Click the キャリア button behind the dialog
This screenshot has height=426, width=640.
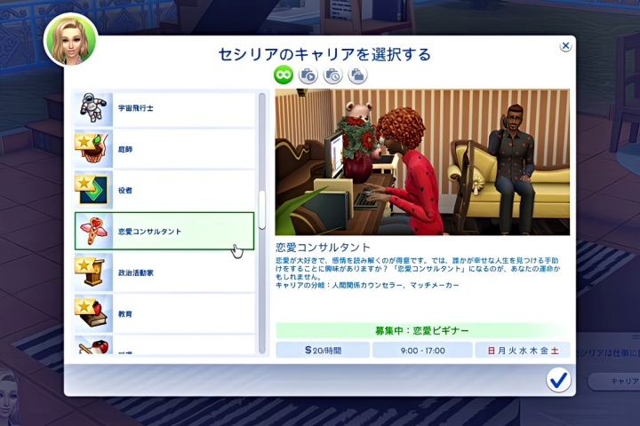[616, 382]
